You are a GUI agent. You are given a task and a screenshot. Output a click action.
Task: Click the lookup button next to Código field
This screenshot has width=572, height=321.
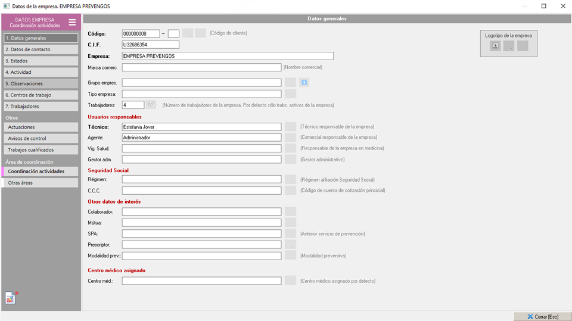coord(187,33)
